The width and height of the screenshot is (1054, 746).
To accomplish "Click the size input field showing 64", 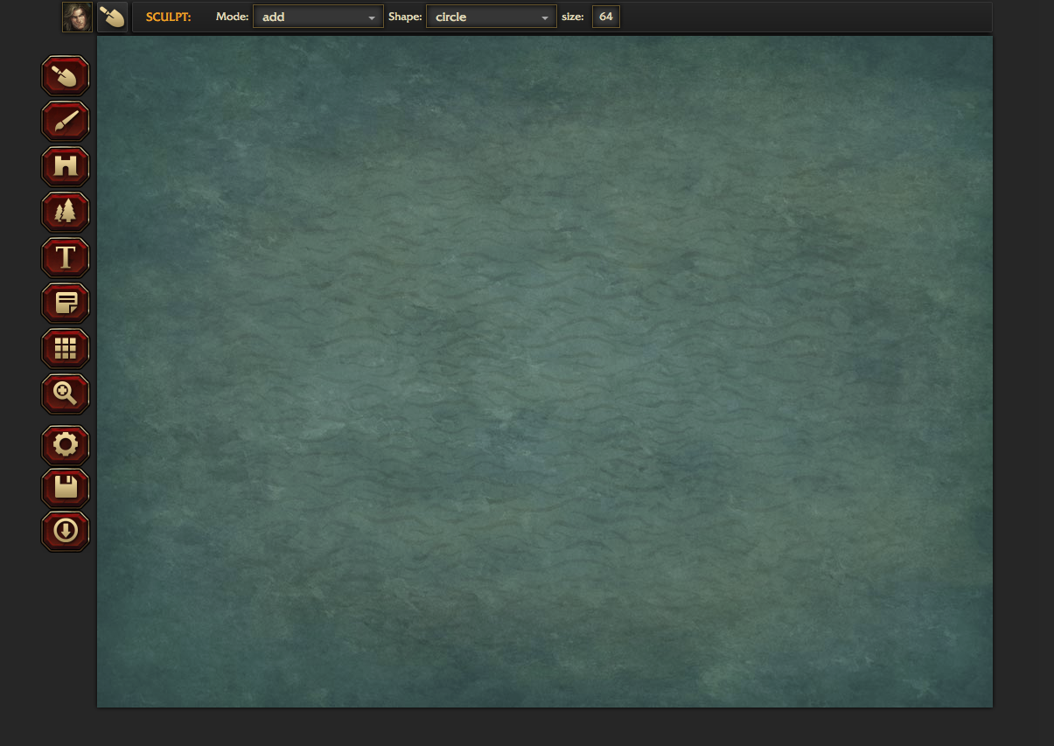I will click(x=605, y=17).
